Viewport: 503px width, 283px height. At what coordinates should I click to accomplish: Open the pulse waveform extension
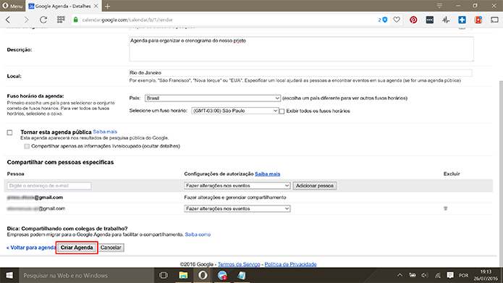coord(446,20)
